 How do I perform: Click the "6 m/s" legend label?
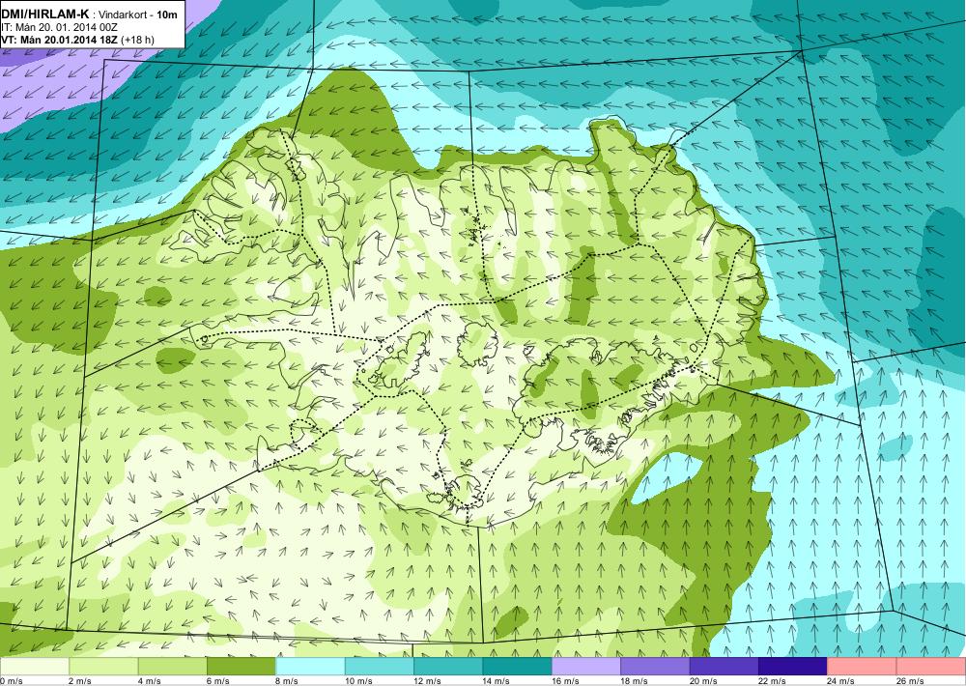[218, 681]
